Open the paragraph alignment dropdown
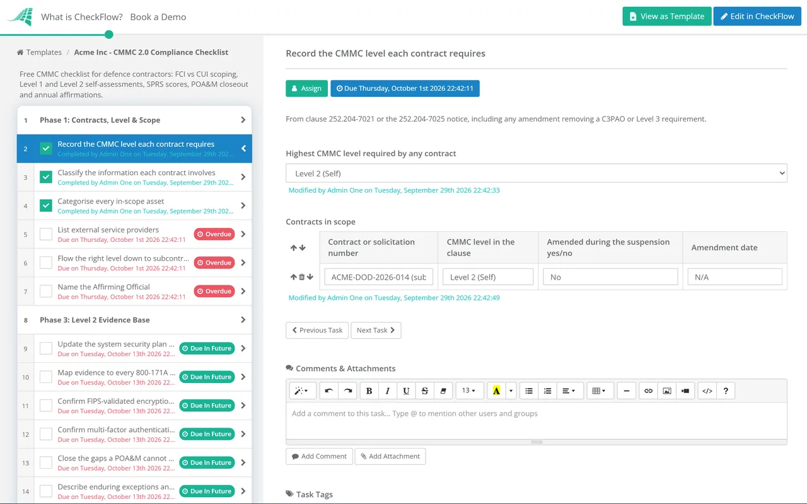Viewport: 807px width, 504px height. [x=569, y=391]
